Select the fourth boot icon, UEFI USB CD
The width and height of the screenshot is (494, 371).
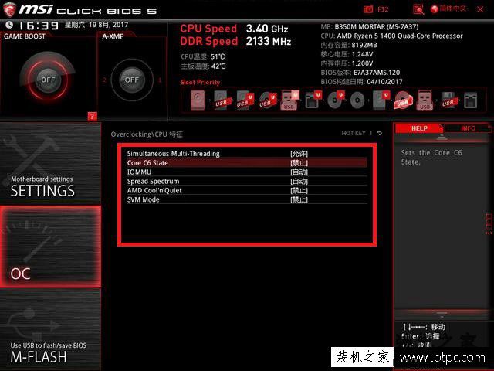[x=268, y=100]
